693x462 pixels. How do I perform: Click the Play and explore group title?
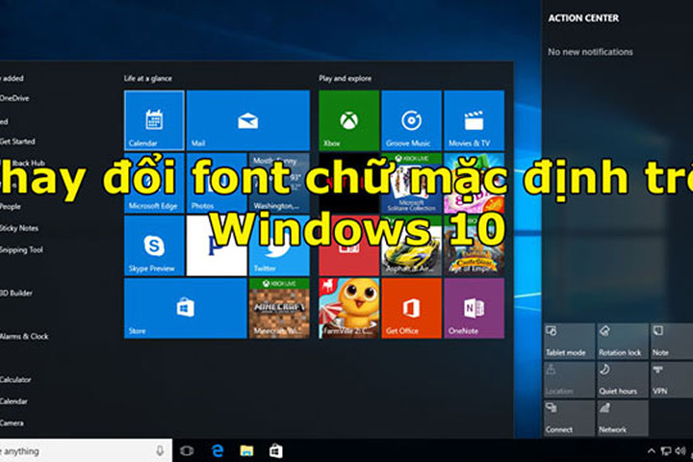pyautogui.click(x=346, y=78)
